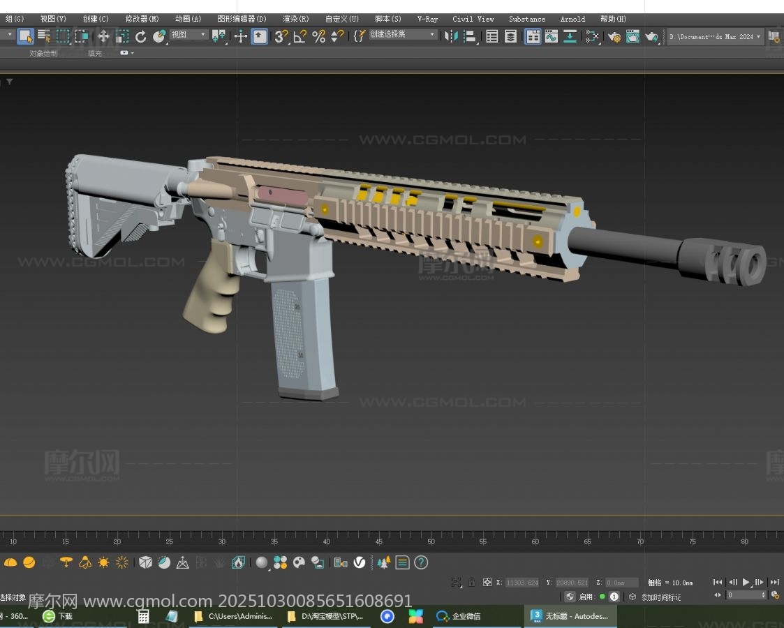
Task: Open the help question mark icon
Action: pos(421,562)
